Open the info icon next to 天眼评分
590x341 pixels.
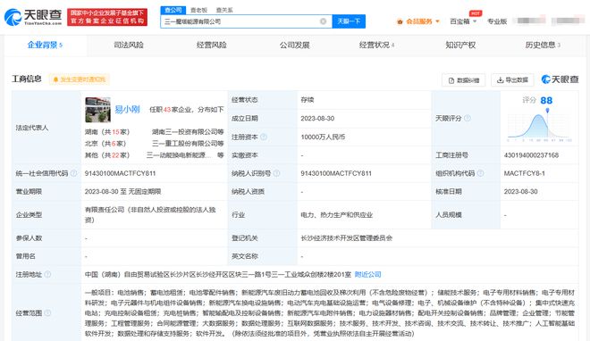pos(468,119)
